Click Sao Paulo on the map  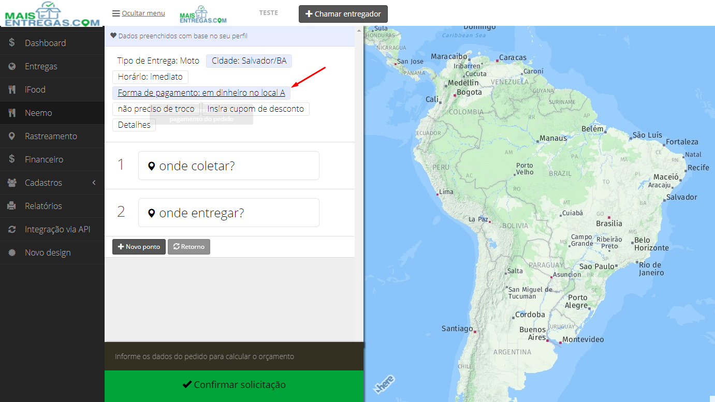pos(597,266)
